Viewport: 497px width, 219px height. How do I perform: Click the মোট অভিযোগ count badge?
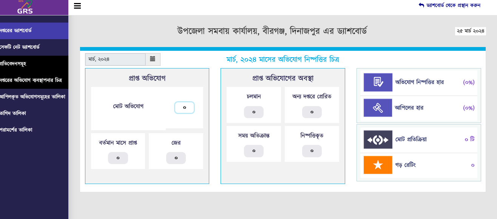[184, 108]
